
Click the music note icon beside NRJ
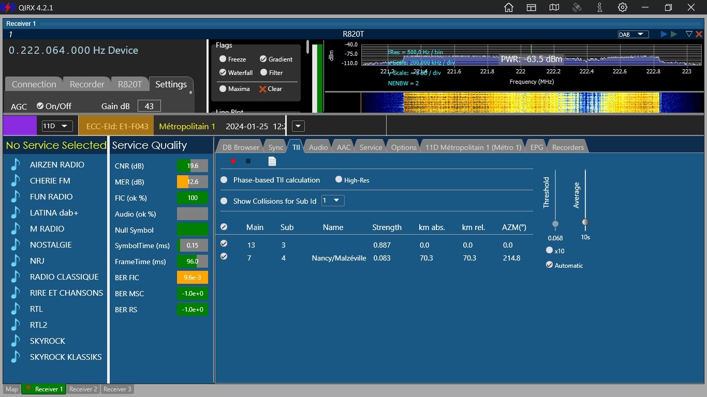(x=16, y=261)
